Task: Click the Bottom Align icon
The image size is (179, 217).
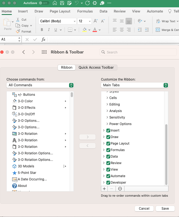Action: click(x=129, y=21)
